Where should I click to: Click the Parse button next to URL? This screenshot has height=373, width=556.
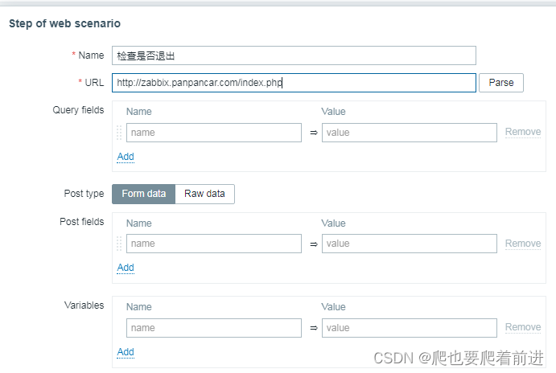click(501, 83)
